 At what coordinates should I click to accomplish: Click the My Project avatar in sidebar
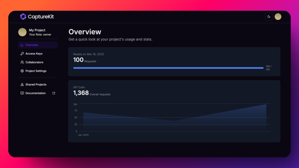point(22,32)
